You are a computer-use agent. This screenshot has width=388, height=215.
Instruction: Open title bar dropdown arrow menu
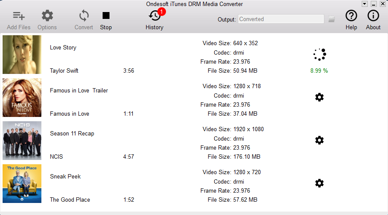[x=365, y=4]
